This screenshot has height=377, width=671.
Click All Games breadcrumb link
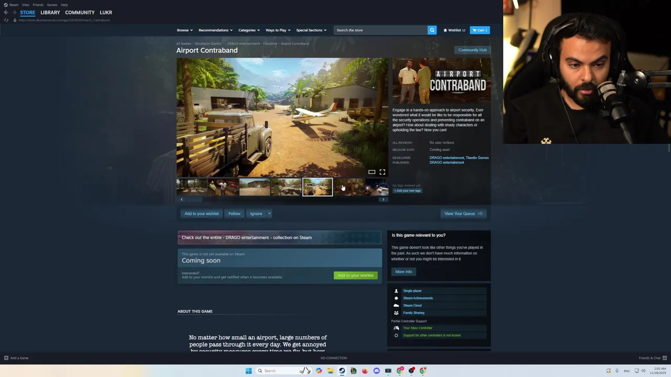point(183,43)
